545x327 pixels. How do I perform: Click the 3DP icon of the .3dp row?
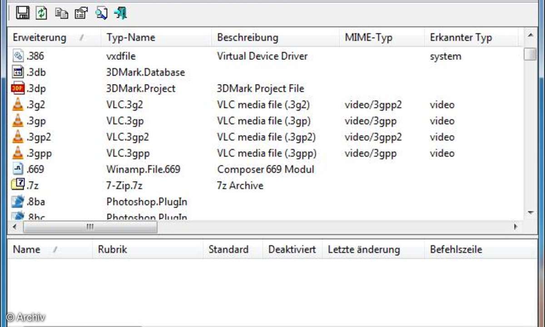click(x=18, y=89)
